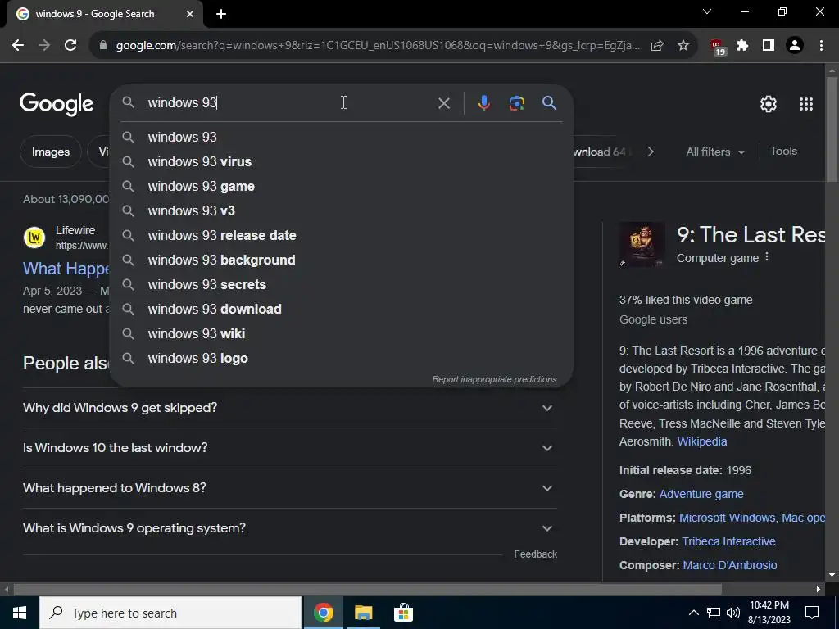Open the red extension icon with badge 19
Screen dimensions: 839x629
point(717,47)
